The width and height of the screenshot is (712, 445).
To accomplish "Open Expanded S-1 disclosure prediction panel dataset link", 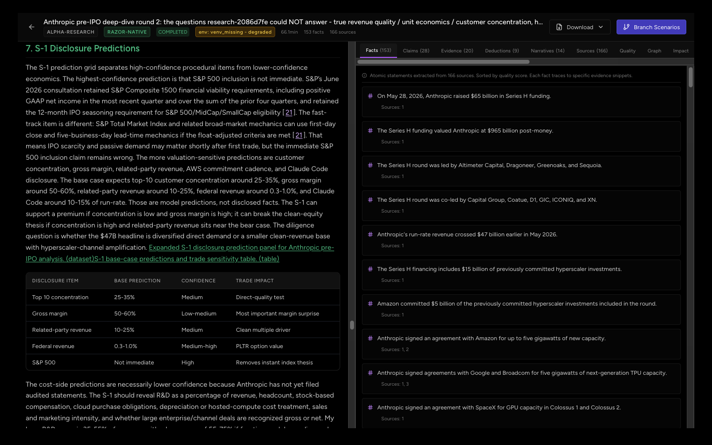I will 180,253.
